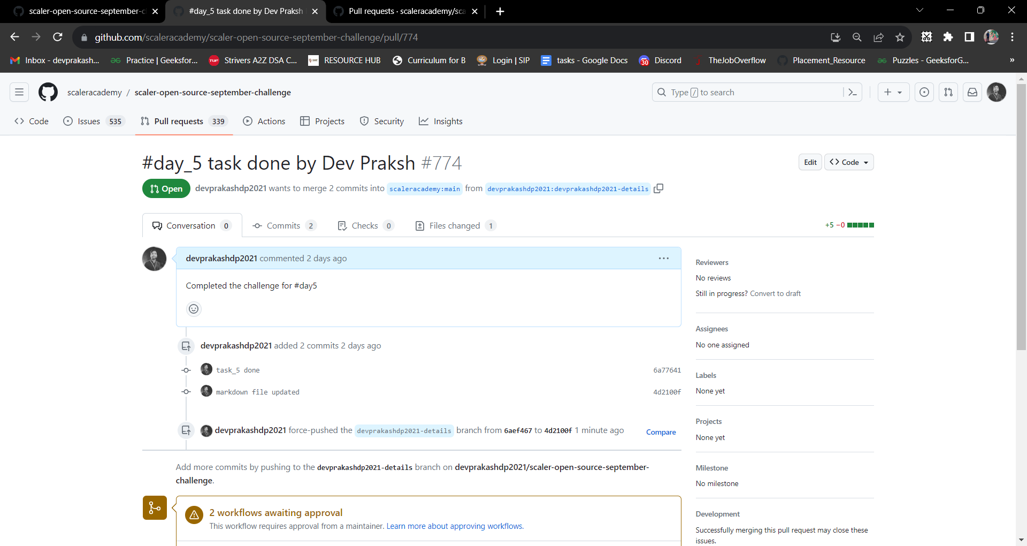
Task: Open the comment options kebab menu
Action: pyautogui.click(x=663, y=258)
